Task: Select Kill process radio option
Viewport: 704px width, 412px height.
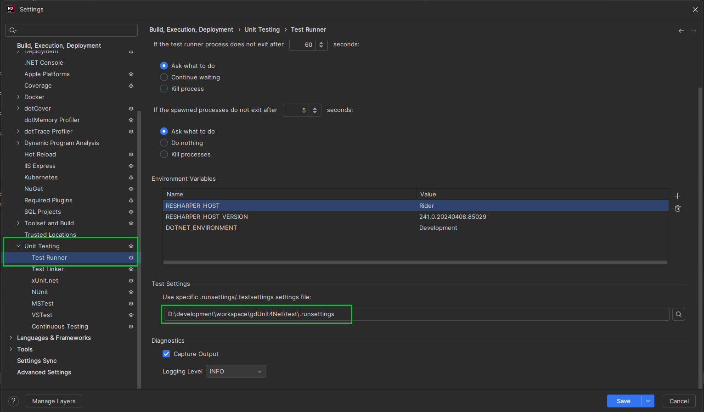Action: (164, 89)
